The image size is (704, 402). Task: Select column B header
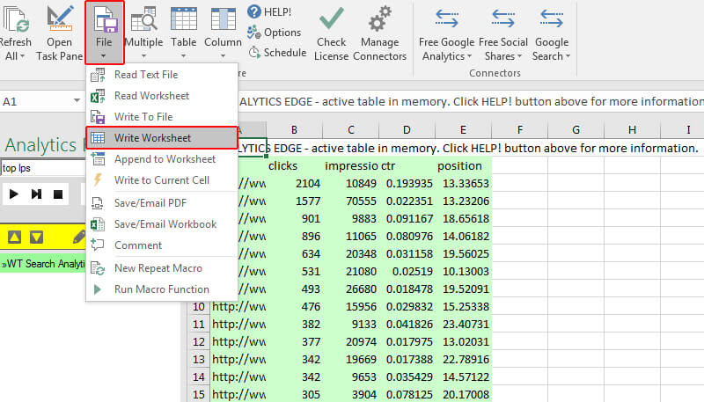coord(294,129)
